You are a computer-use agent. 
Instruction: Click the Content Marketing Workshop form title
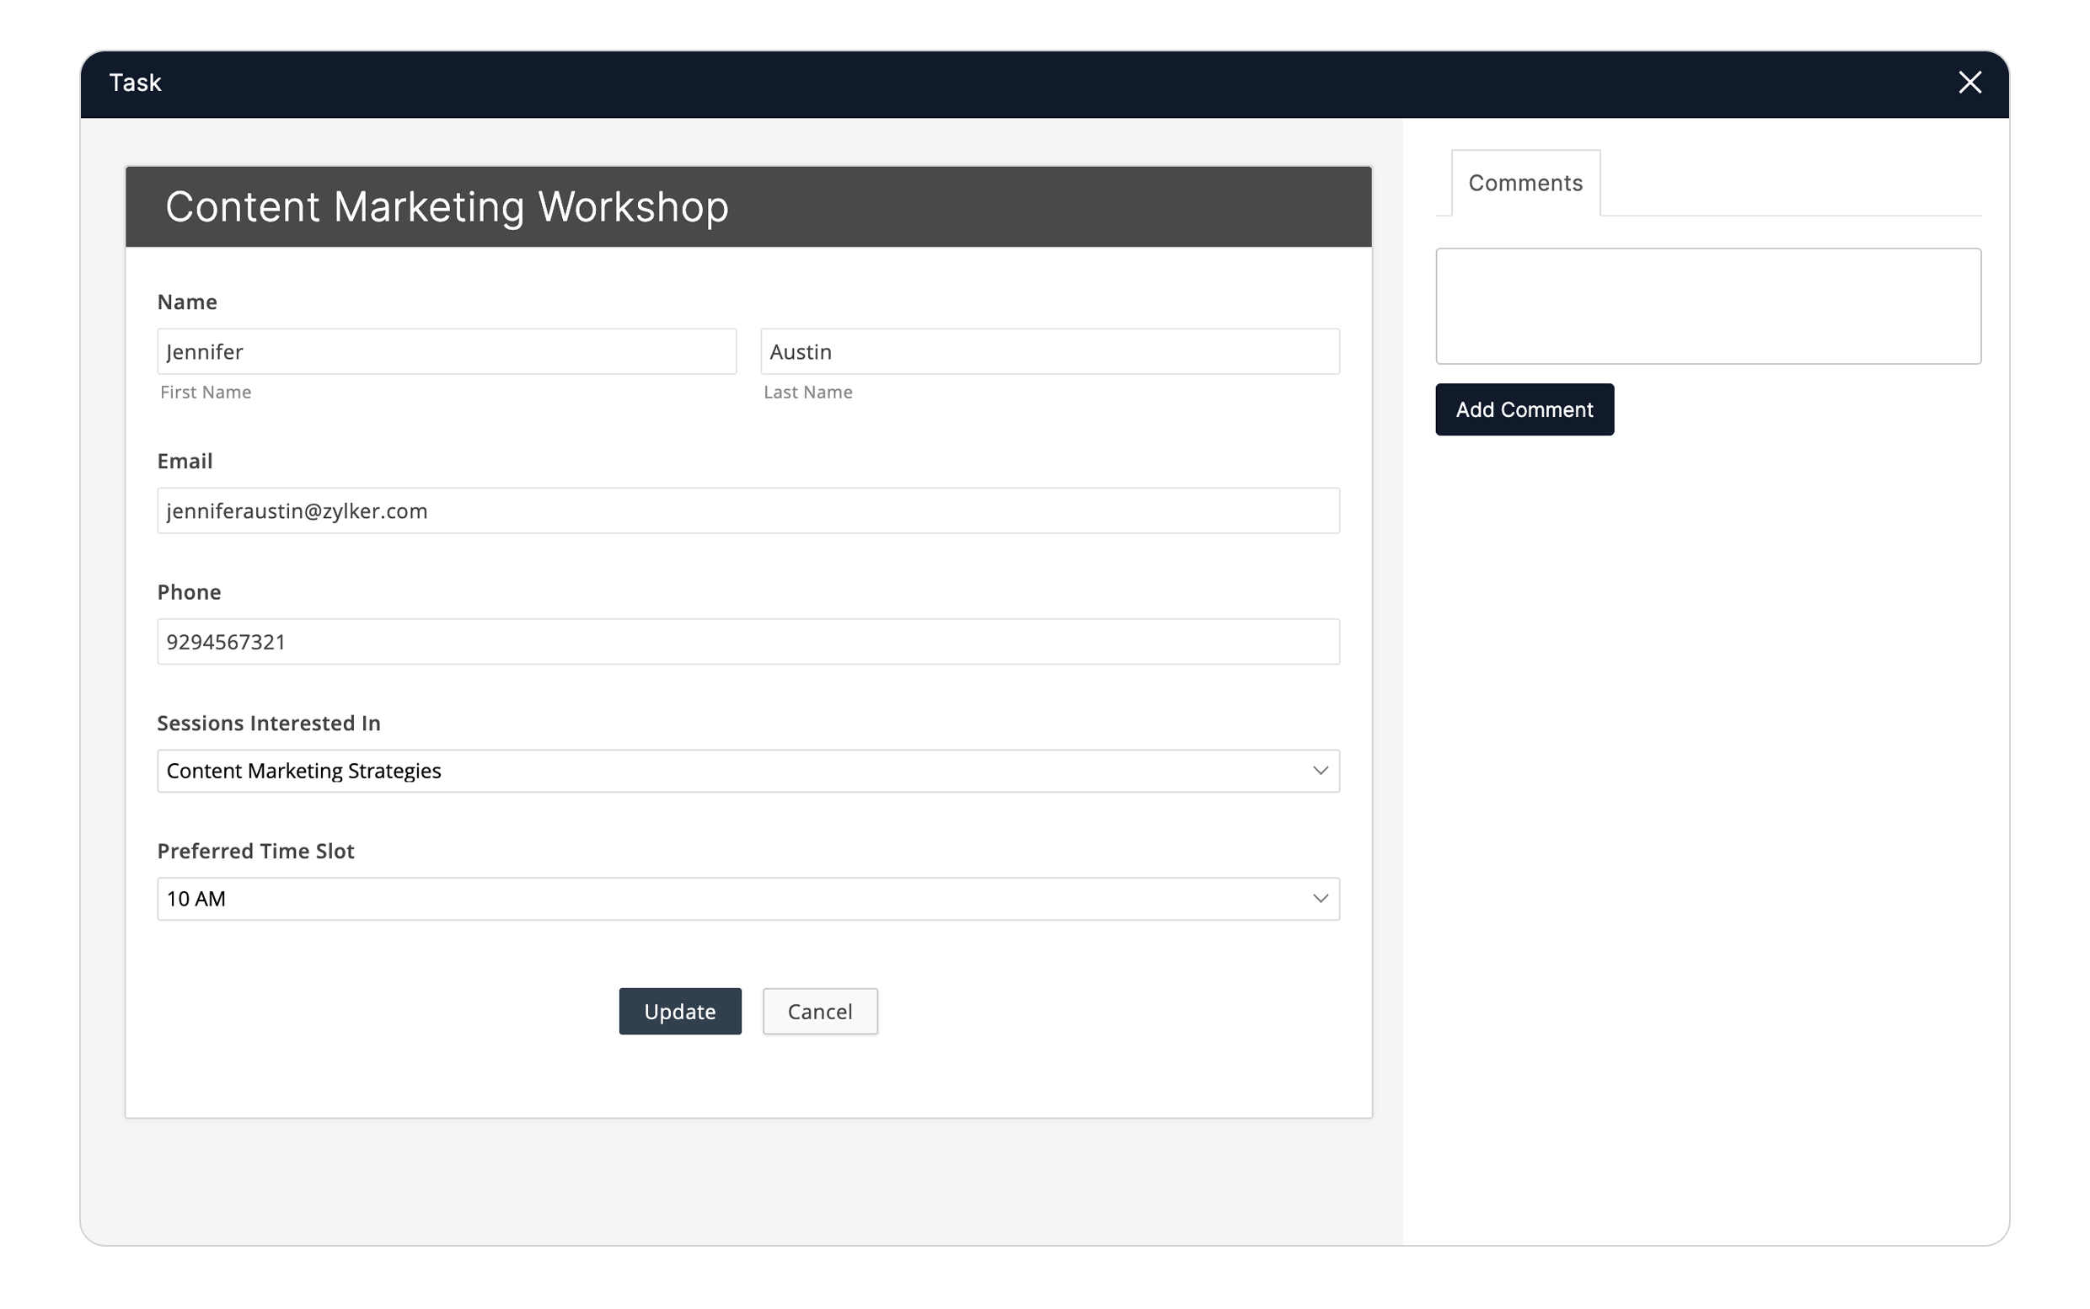[x=447, y=207]
